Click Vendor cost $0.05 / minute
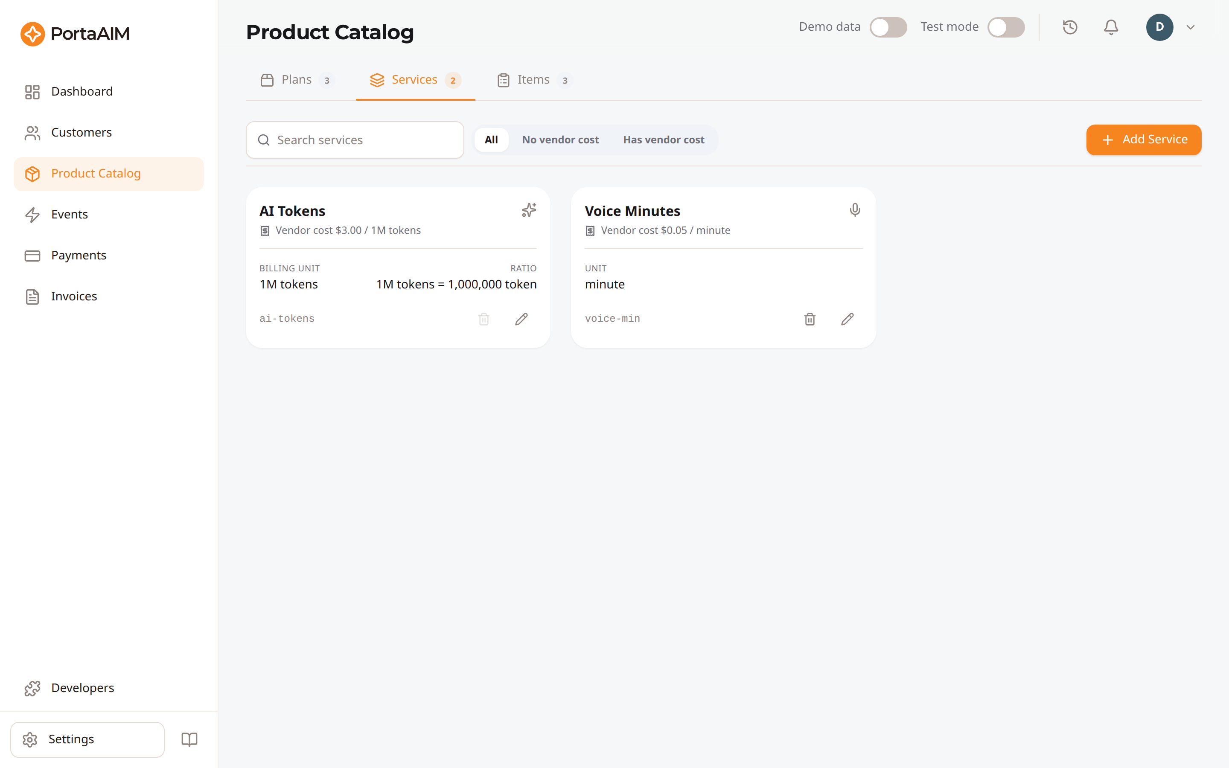This screenshot has width=1229, height=768. pos(665,230)
